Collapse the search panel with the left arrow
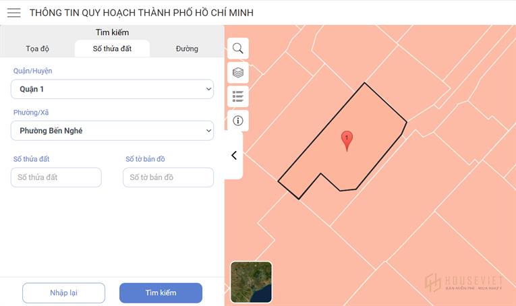The image size is (516, 306). [234, 155]
